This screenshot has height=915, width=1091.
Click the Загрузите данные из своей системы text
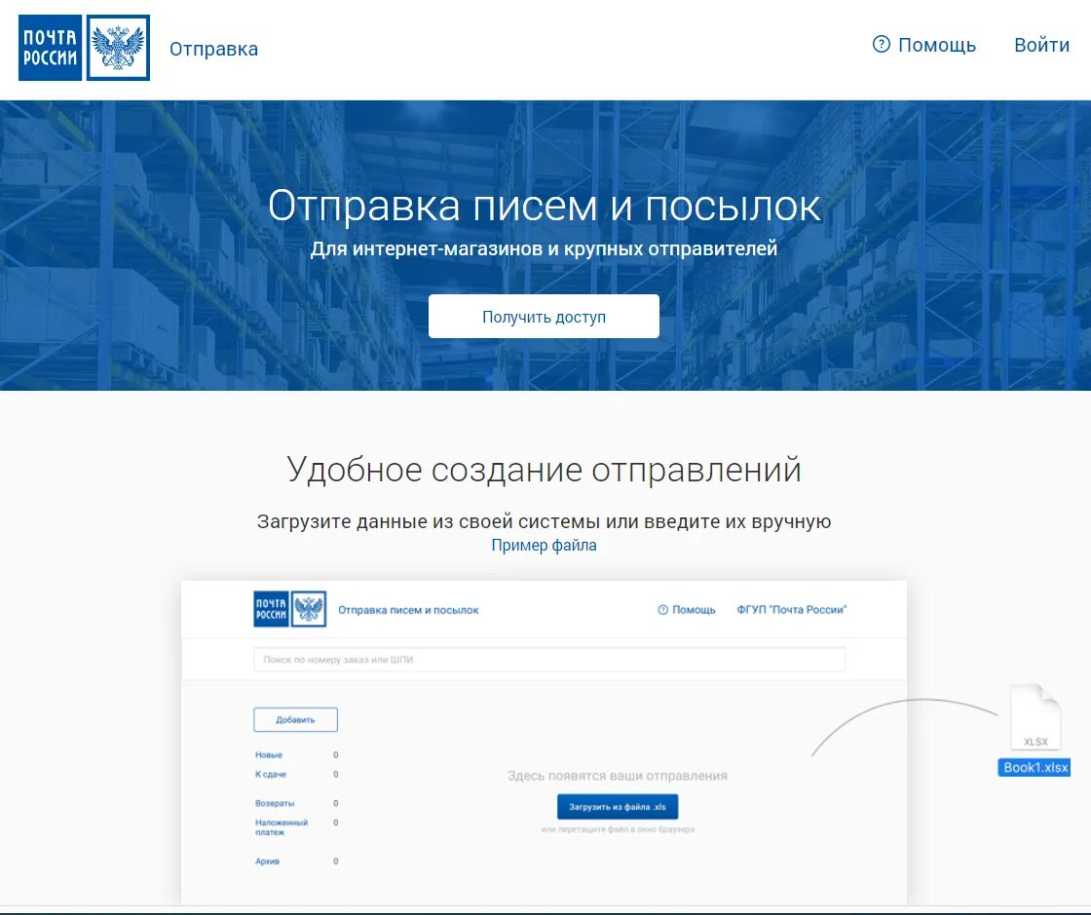pyautogui.click(x=545, y=521)
